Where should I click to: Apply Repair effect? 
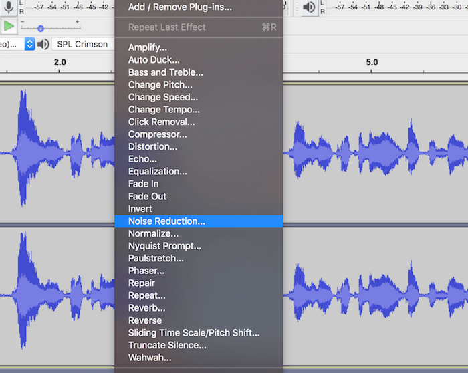point(199,283)
